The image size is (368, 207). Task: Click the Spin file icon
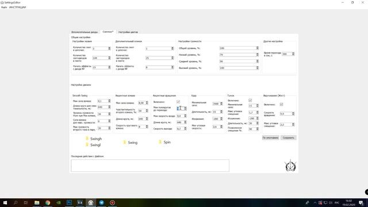[x=160, y=142]
